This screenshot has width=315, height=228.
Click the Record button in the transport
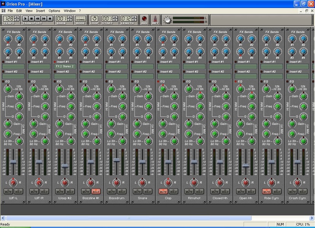click(x=50, y=18)
